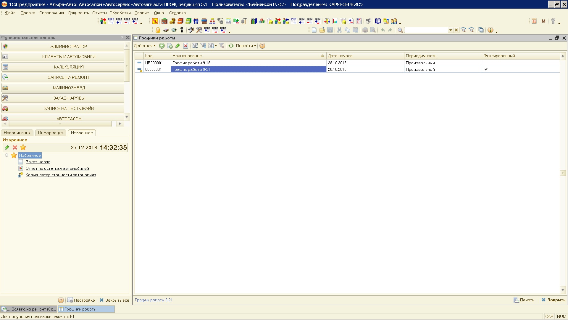Click the megaphone toolbar icon
Viewport: 568px width, 320px height.
(368, 21)
